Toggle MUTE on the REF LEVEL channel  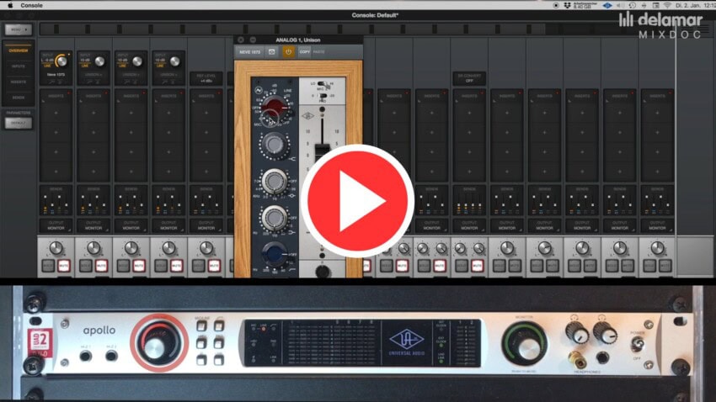[214, 266]
